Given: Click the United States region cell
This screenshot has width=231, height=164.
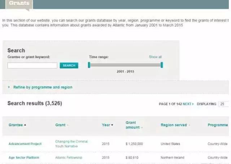Looking at the screenshot, I should [x=170, y=144].
